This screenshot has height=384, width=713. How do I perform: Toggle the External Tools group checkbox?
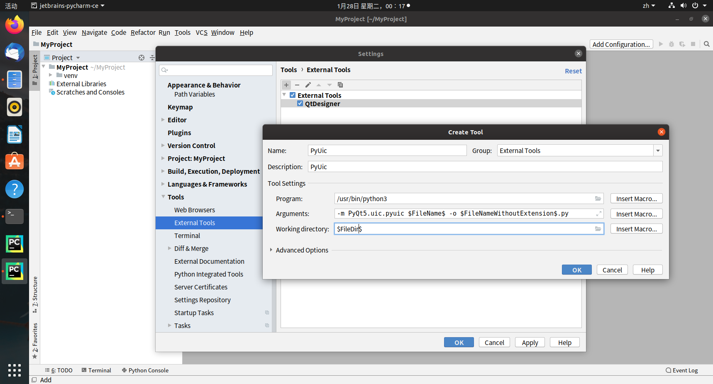coord(293,95)
